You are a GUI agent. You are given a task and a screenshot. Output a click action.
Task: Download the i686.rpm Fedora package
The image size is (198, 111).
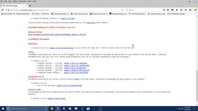click(75, 68)
